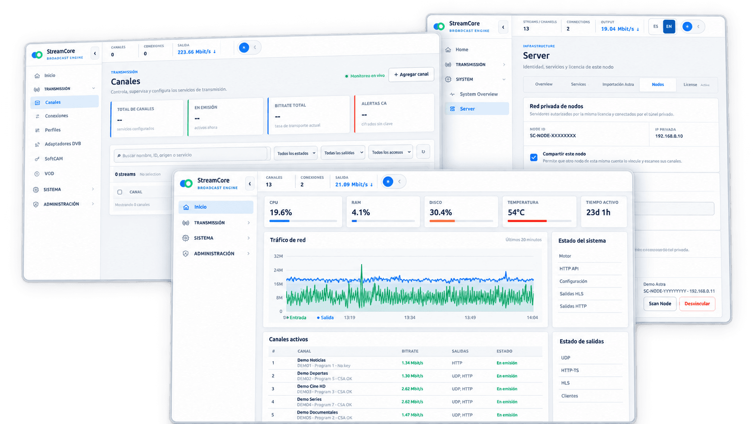Screen dimensions: 754x424
Task: Click the Perfiles icon in Canales window sidebar
Action: (x=37, y=130)
